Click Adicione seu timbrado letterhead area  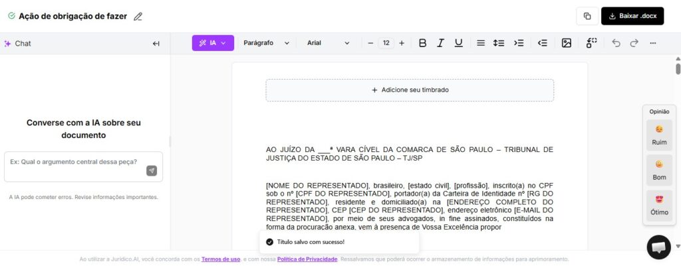[x=410, y=90]
